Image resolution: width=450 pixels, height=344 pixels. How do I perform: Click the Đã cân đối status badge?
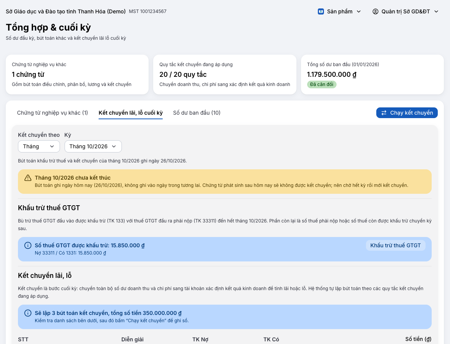pos(322,84)
